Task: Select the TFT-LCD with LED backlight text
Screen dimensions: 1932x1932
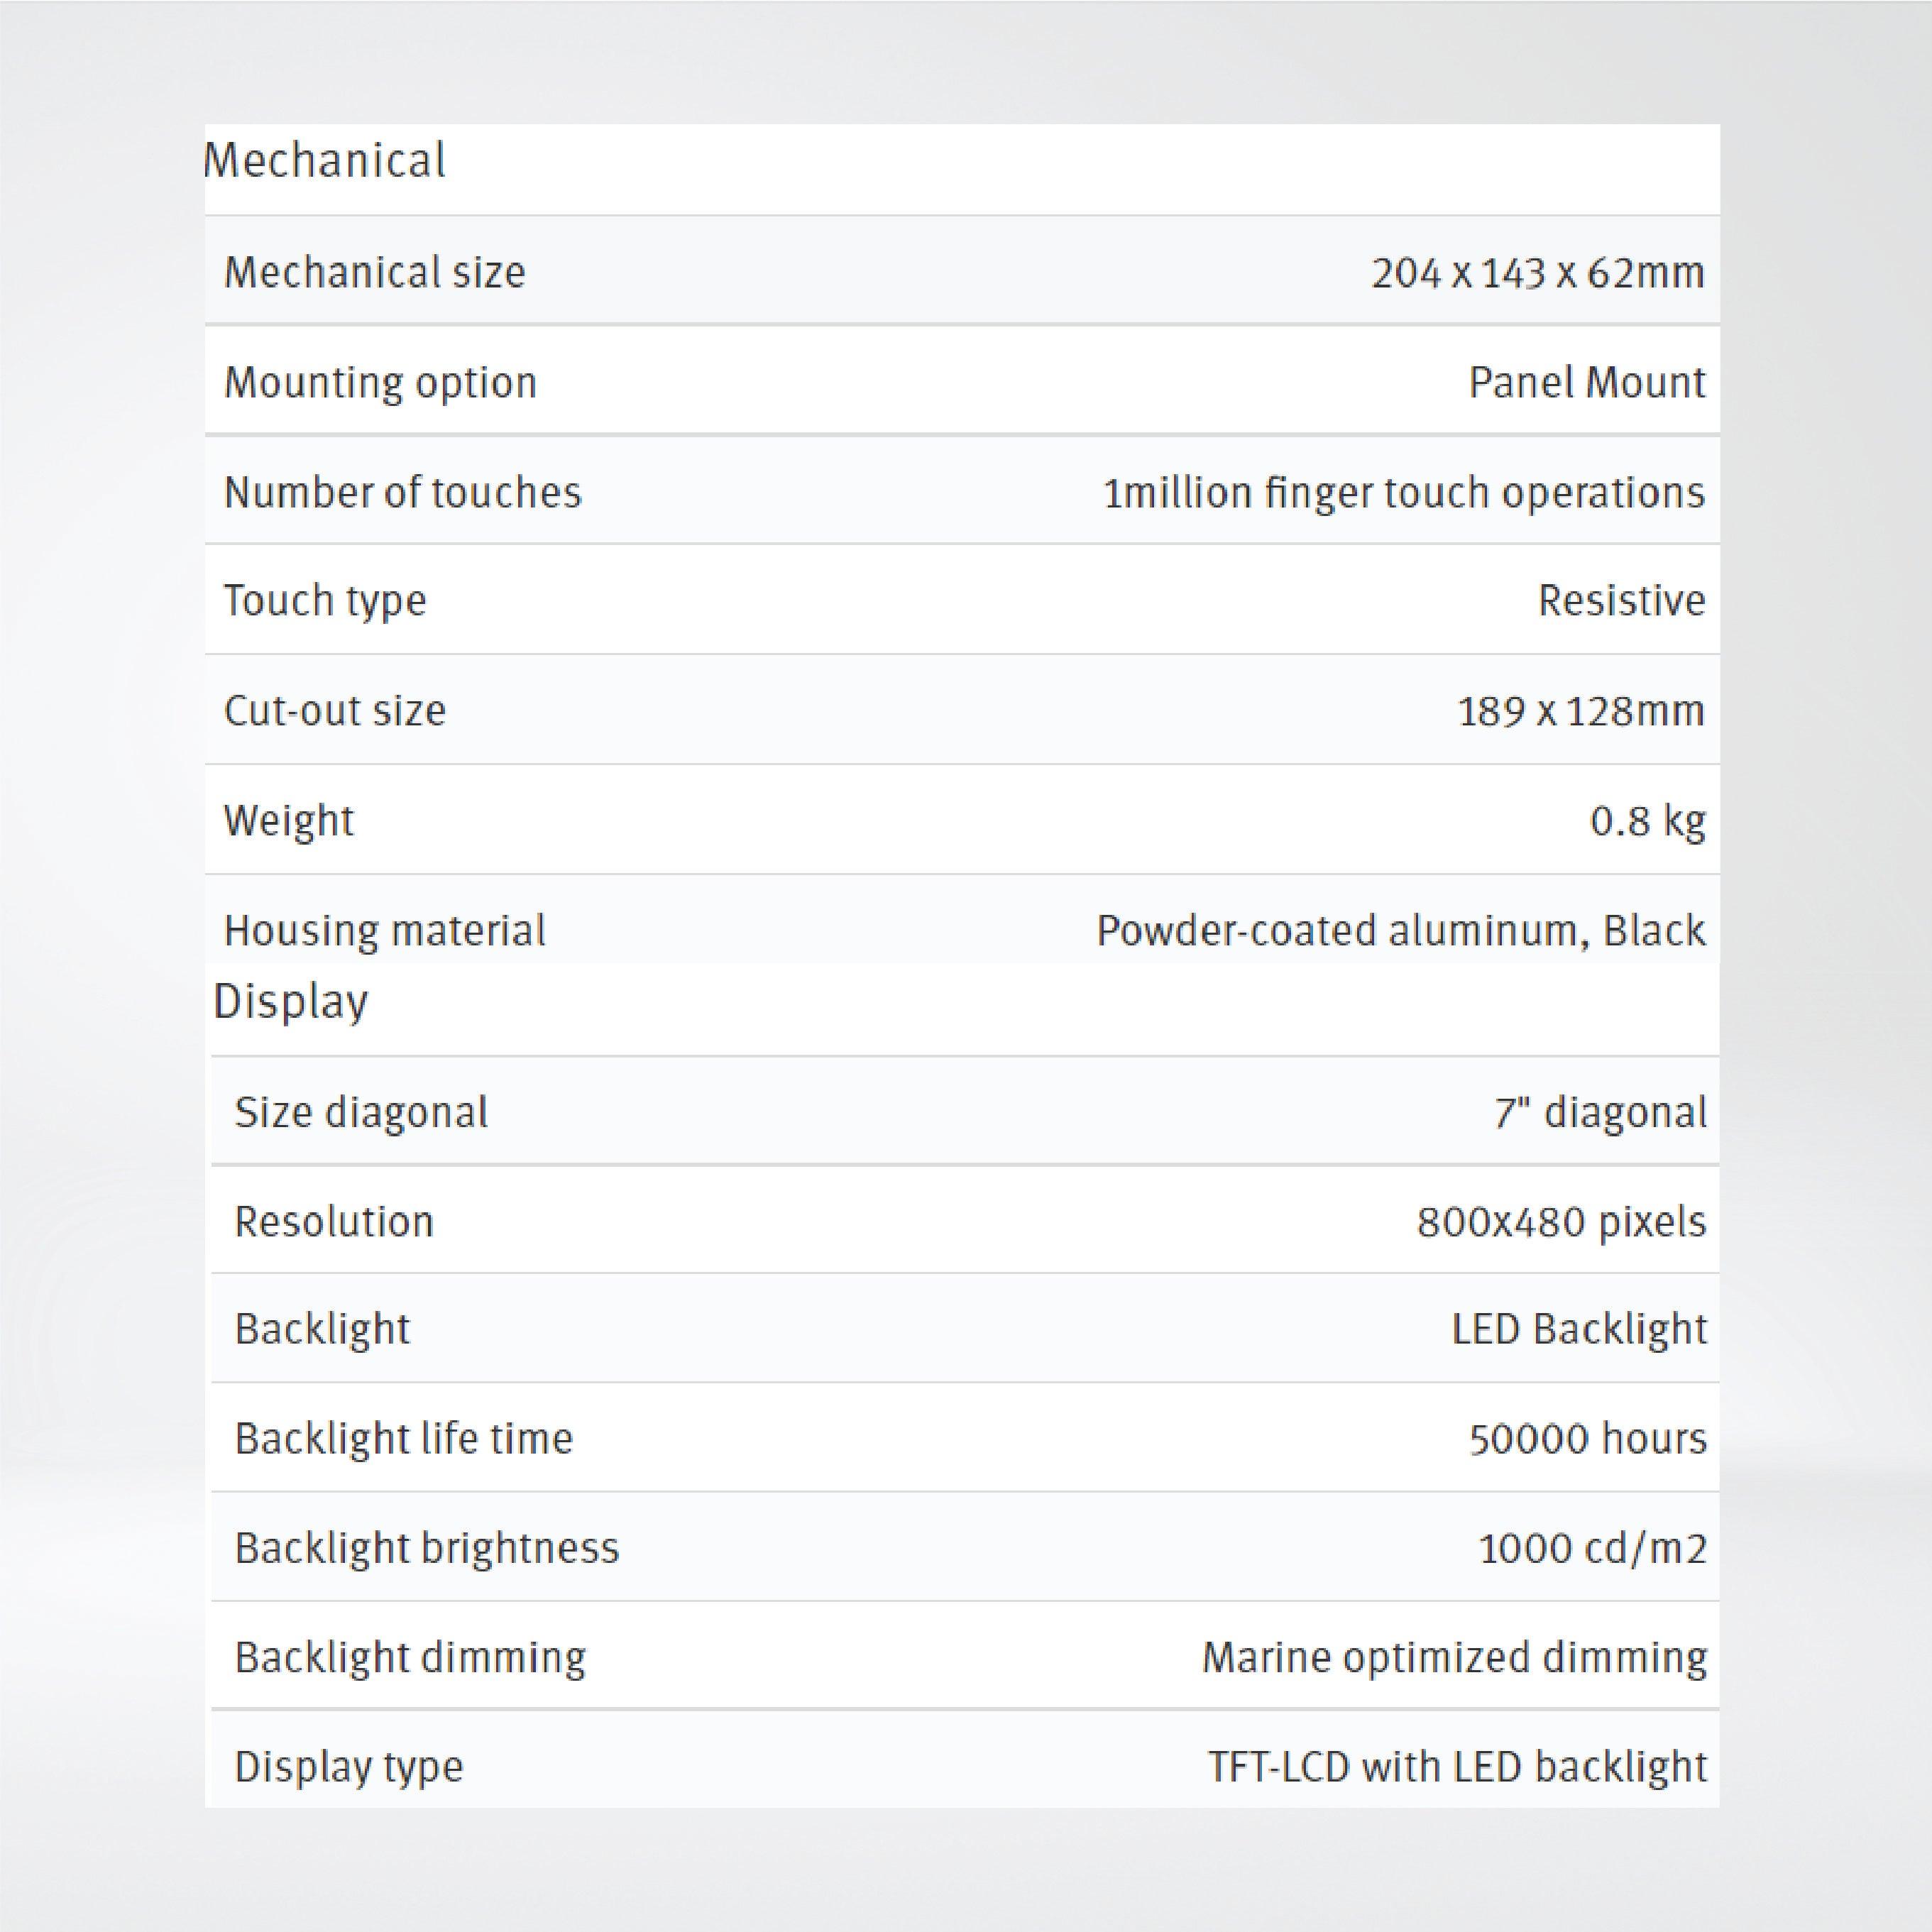Action: click(1457, 1766)
